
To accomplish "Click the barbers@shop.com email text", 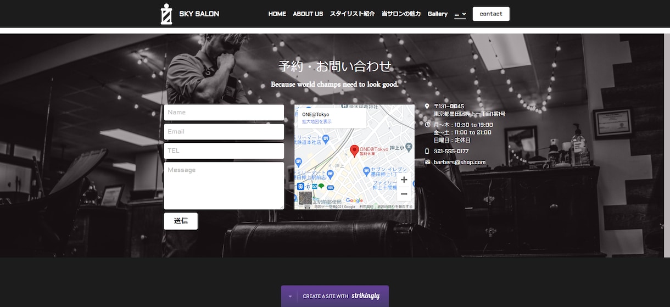I will coord(460,162).
